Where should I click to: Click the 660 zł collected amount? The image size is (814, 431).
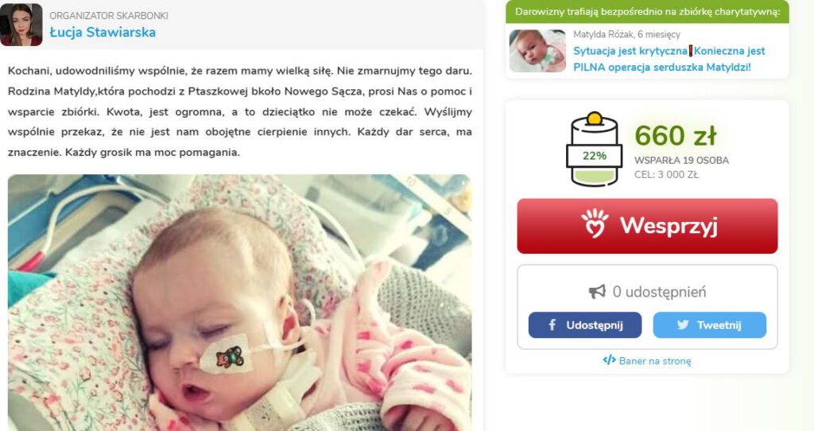point(676,135)
